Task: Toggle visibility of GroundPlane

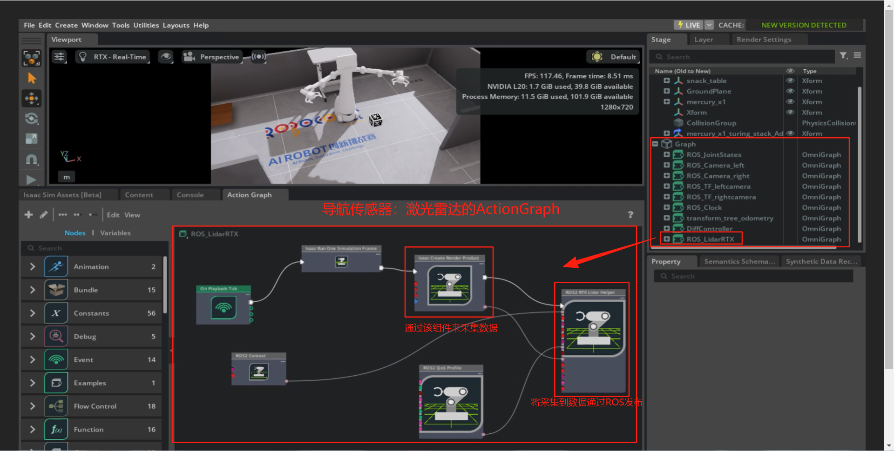Action: point(790,91)
